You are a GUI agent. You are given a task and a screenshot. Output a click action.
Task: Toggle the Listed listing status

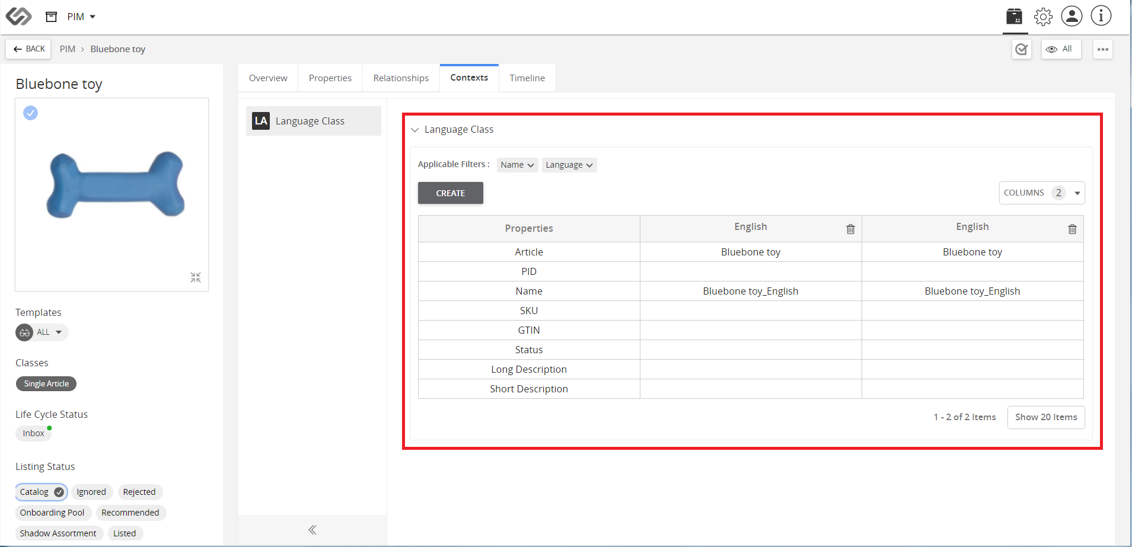tap(125, 533)
